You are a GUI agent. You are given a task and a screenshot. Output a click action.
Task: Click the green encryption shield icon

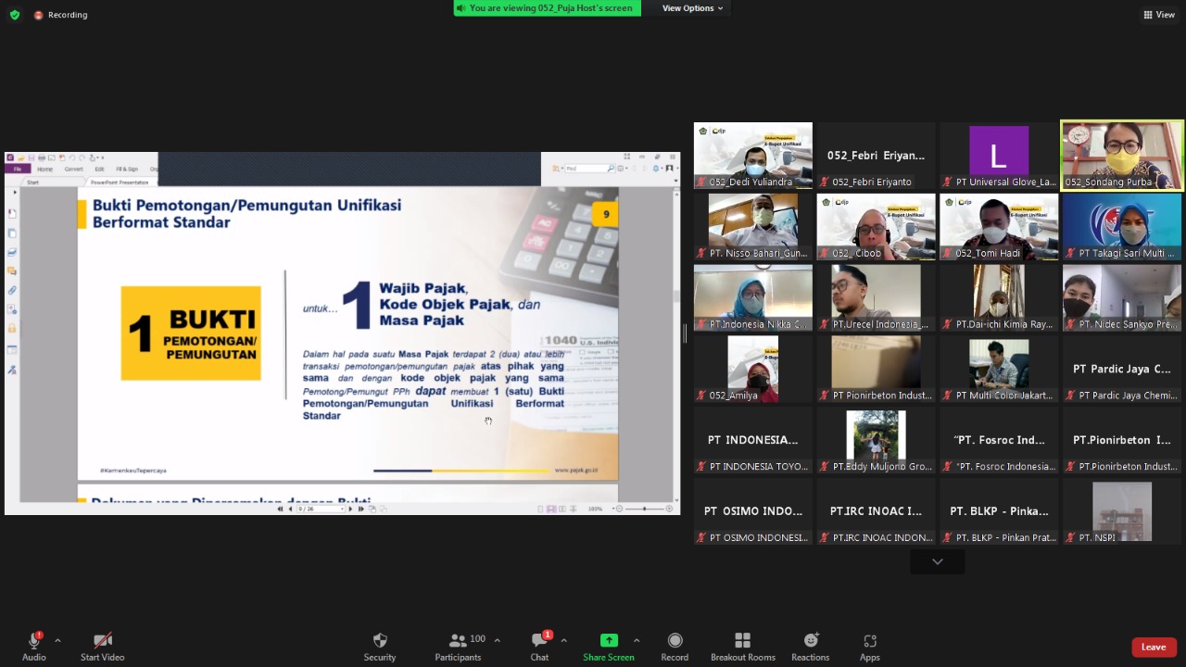[x=15, y=15]
